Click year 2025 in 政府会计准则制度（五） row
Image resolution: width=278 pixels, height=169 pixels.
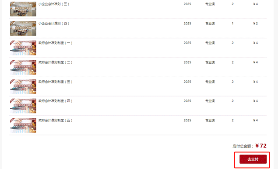click(187, 121)
